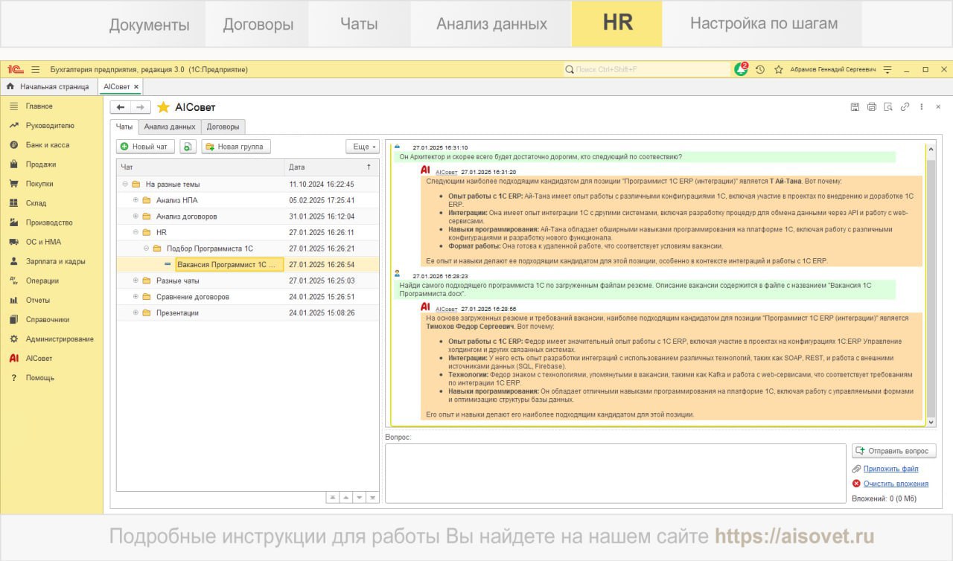Click the Новая группа button
The width and height of the screenshot is (953, 561).
click(236, 147)
